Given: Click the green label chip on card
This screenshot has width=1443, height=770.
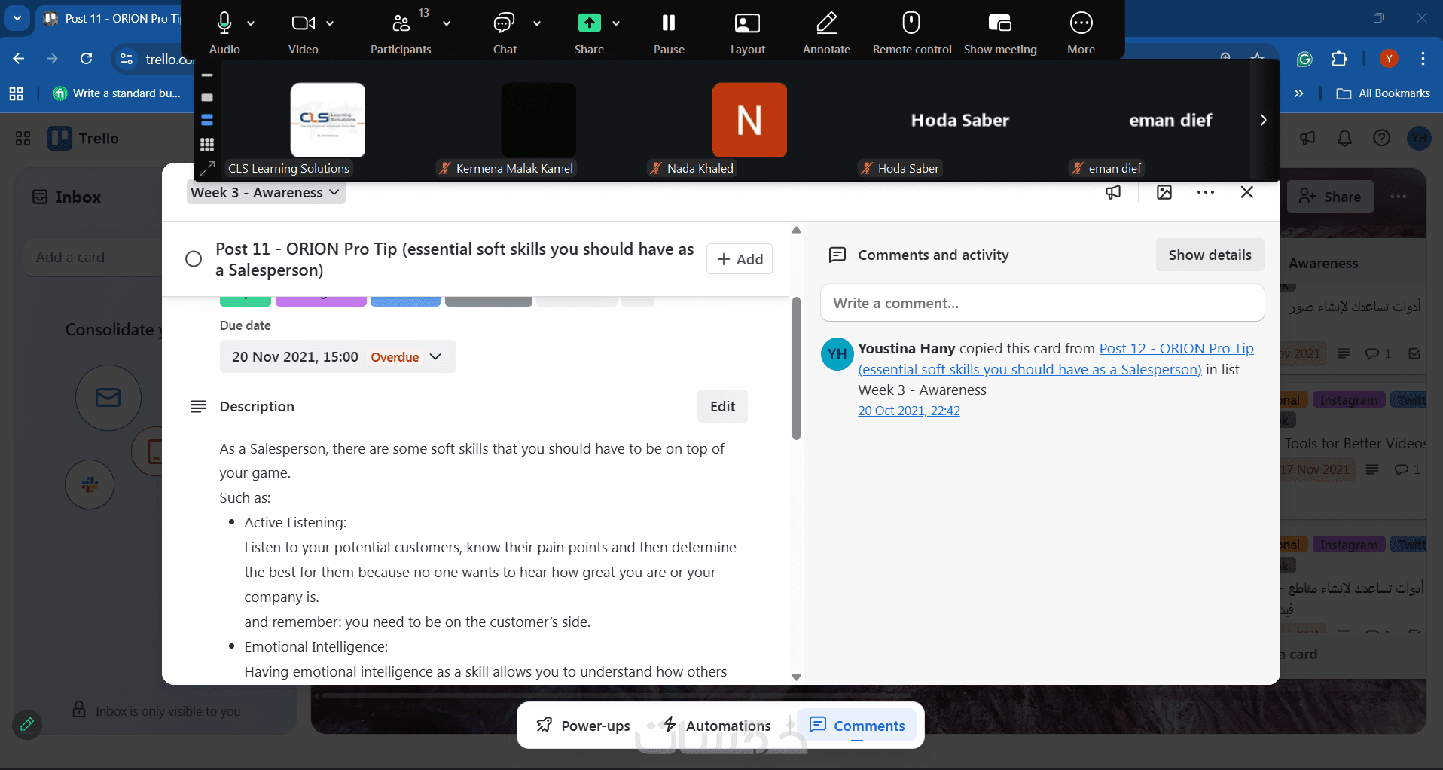Looking at the screenshot, I should point(246,301).
